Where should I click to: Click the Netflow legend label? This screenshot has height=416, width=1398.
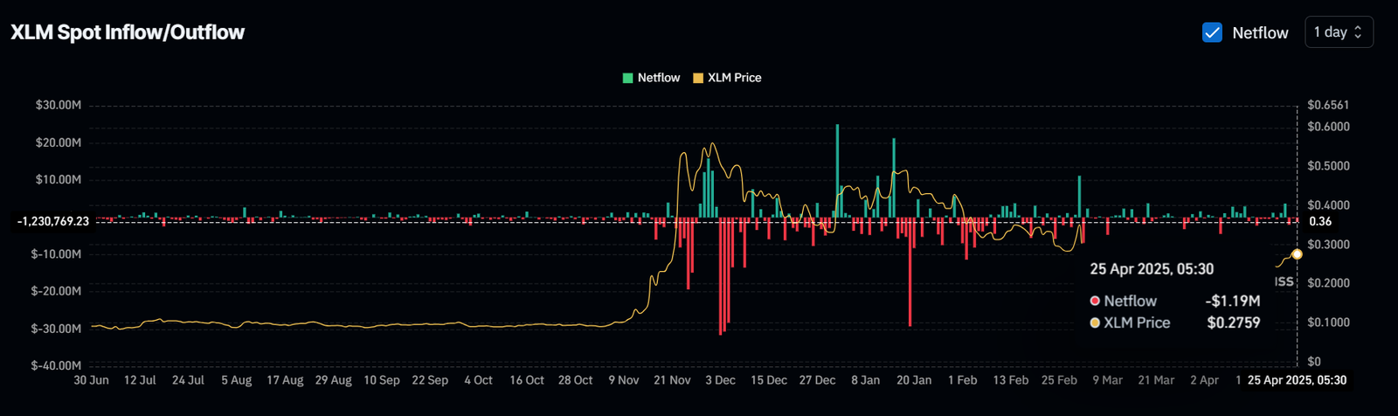(x=659, y=78)
